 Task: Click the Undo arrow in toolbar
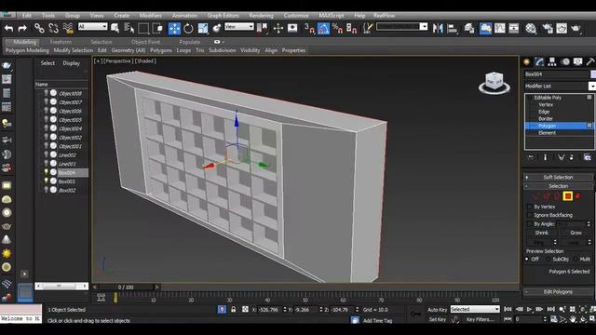tap(8, 28)
